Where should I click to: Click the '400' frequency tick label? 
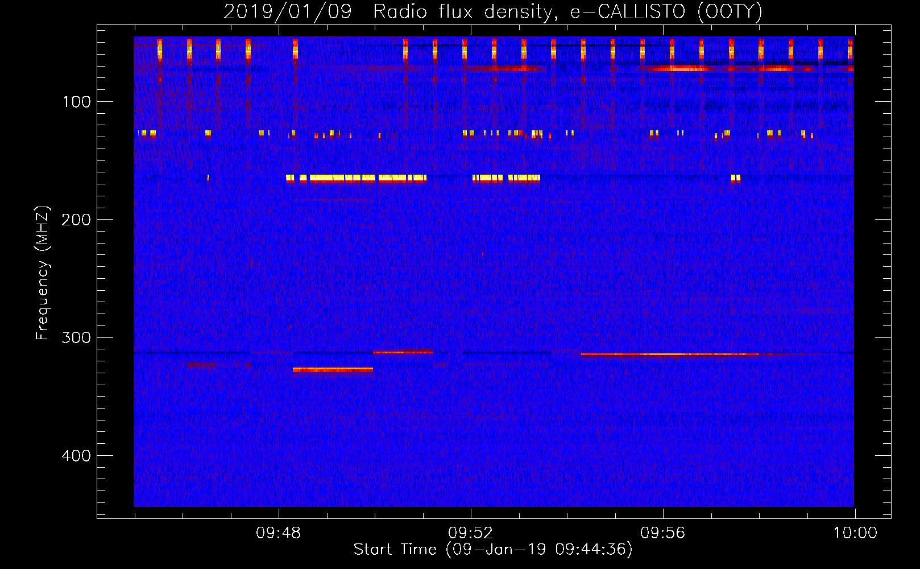point(76,456)
